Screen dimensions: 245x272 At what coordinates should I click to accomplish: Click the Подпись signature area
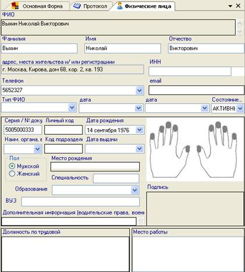[195, 209]
